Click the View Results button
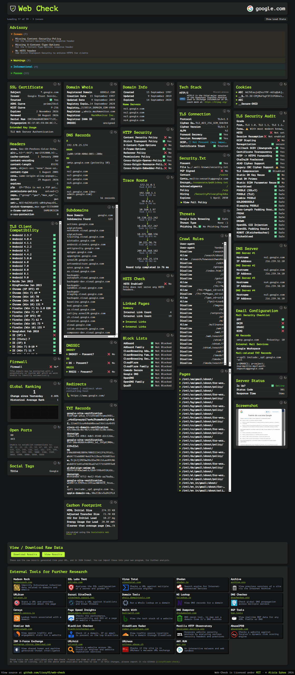Viewport: 295px width, 675px height. point(53,555)
